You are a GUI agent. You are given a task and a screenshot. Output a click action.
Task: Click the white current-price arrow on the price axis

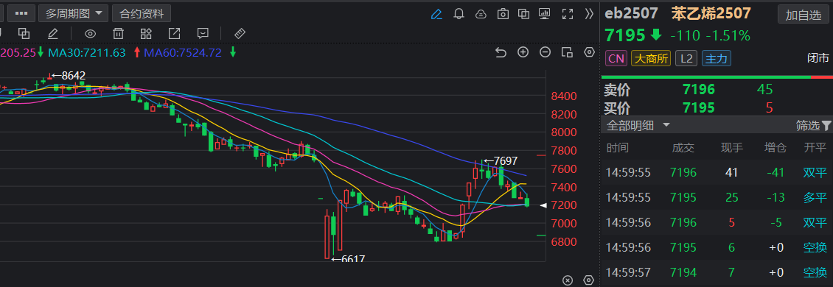pos(543,205)
